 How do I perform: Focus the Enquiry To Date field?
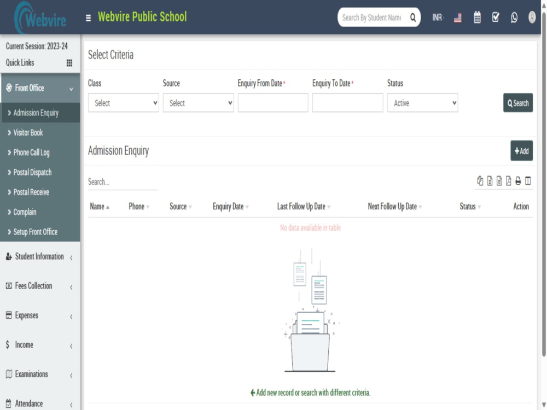(347, 103)
